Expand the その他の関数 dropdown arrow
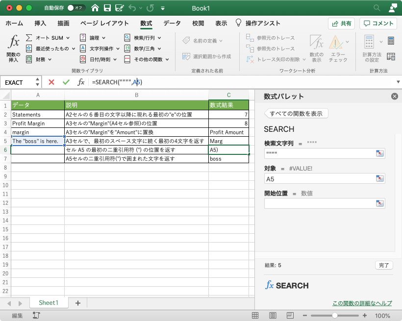402x321 pixels. pyautogui.click(x=167, y=59)
